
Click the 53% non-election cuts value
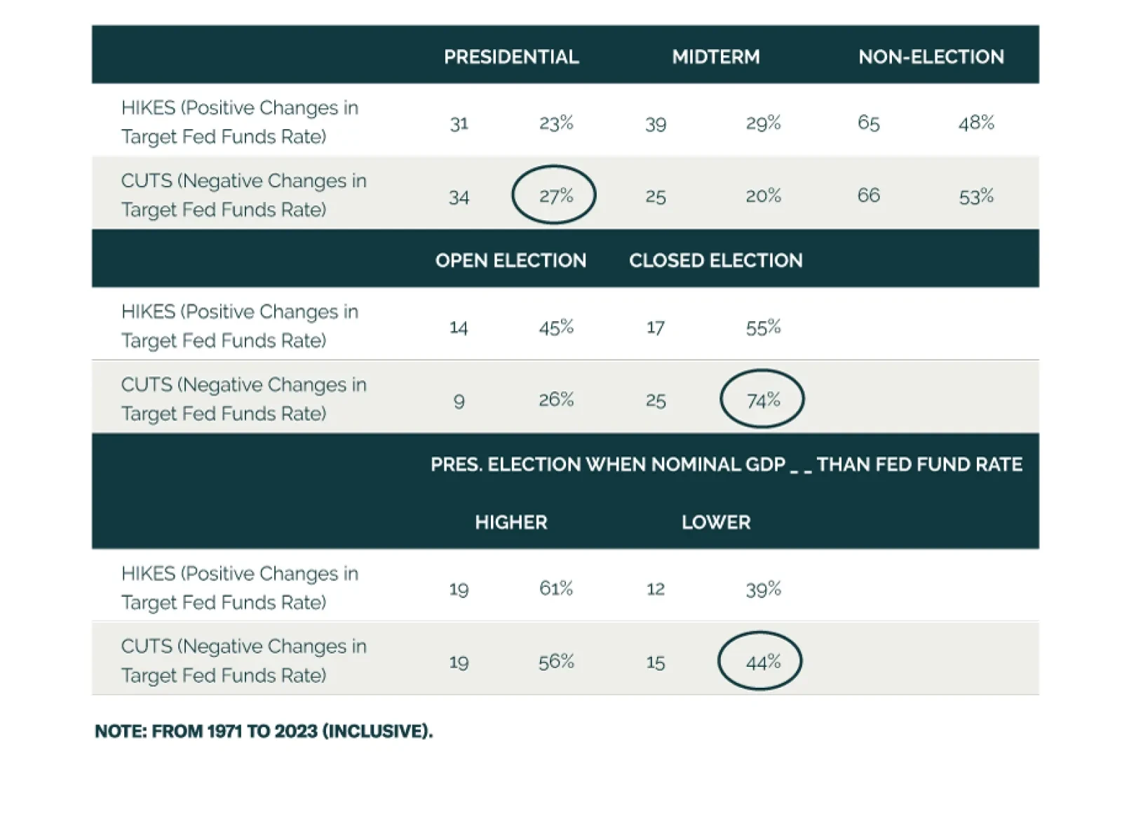(976, 196)
